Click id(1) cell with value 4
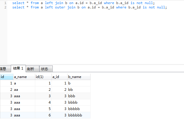184x131 pixels. pos(43,102)
